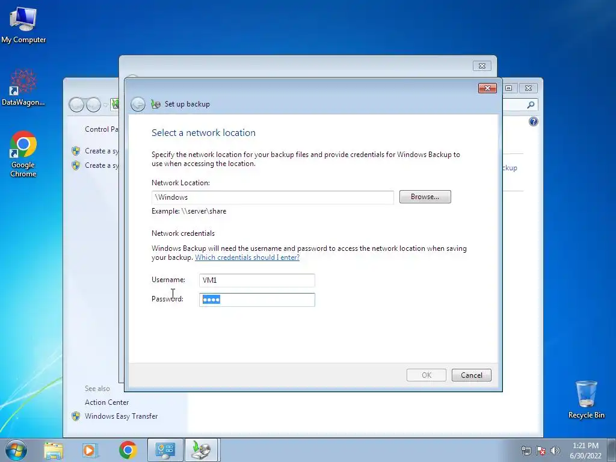The image size is (616, 462).
Task: Click Browse... for network location
Action: (425, 197)
